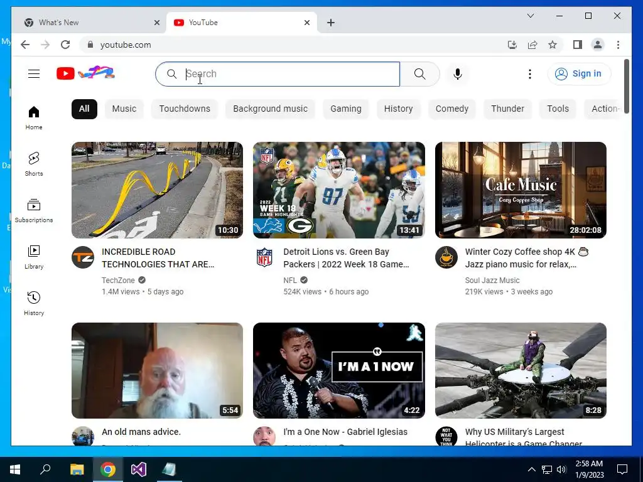Go to TechZone channel name link
The image size is (643, 482).
click(118, 281)
